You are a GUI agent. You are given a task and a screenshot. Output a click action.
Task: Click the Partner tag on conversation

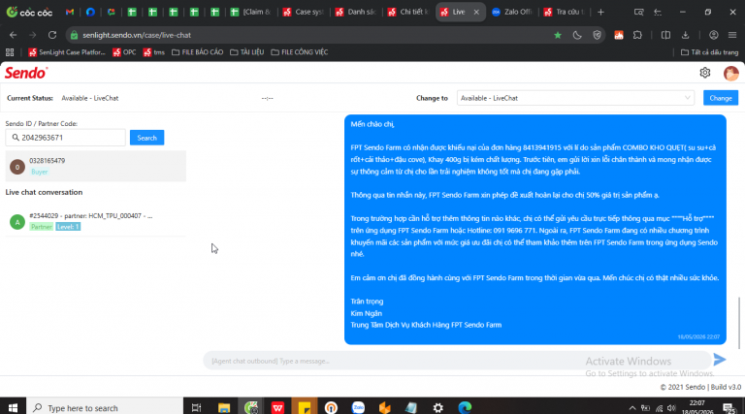[42, 227]
